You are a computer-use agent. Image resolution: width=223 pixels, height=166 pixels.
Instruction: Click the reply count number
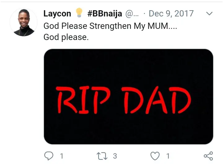point(62,156)
